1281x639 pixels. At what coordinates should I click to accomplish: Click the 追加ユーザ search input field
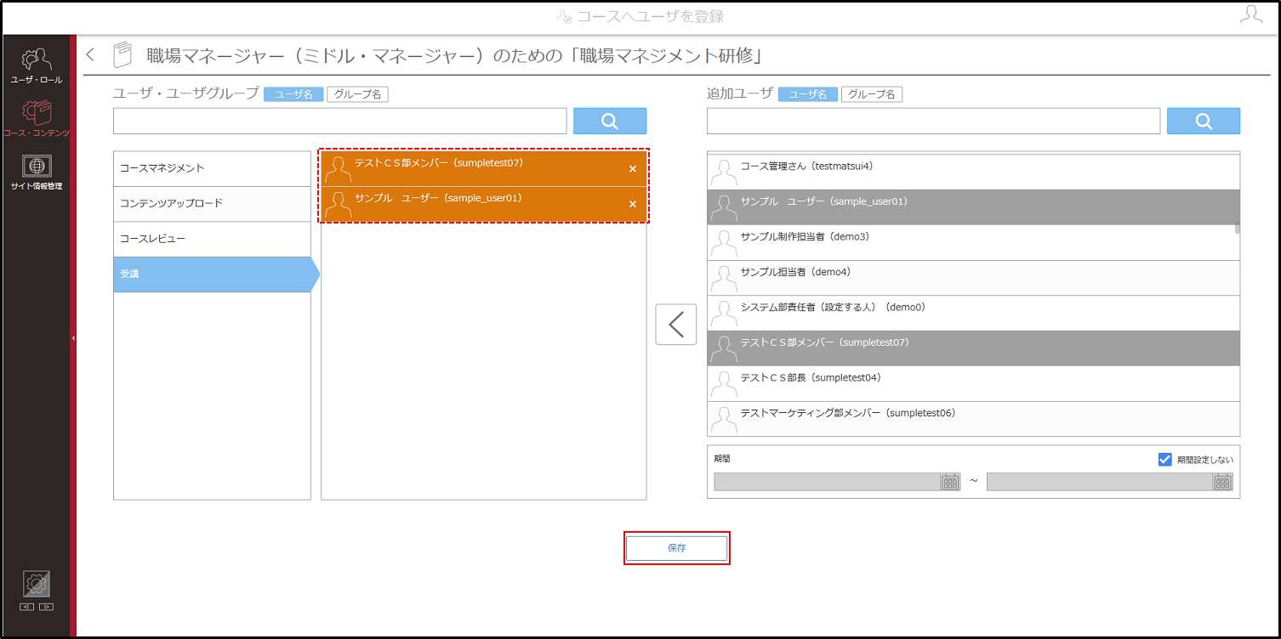tap(933, 121)
